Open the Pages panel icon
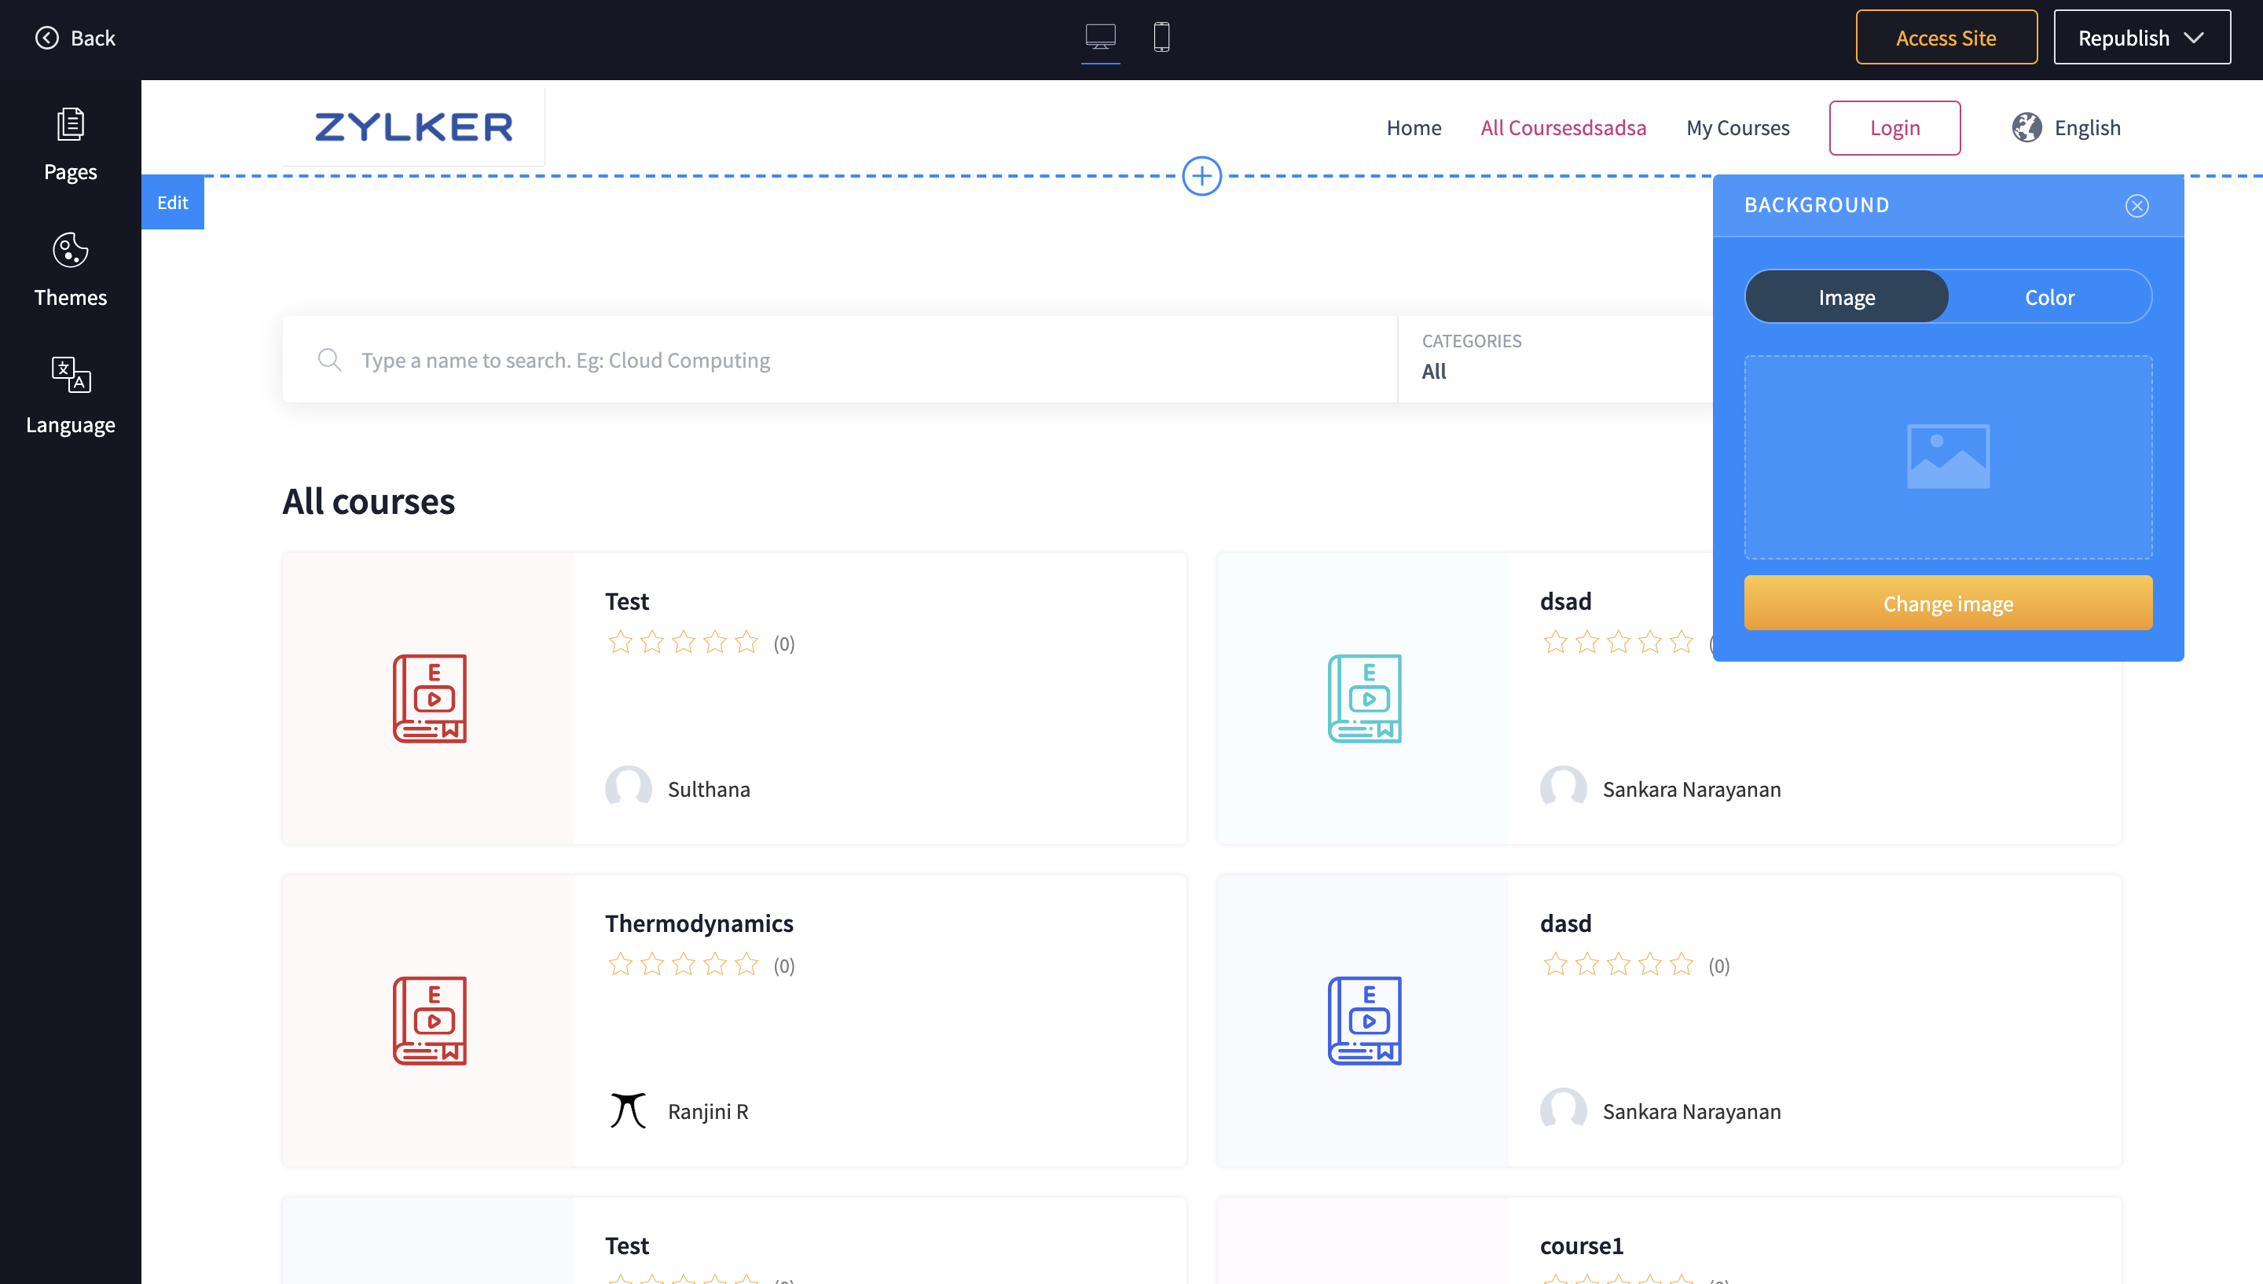The height and width of the screenshot is (1284, 2263). [71, 124]
